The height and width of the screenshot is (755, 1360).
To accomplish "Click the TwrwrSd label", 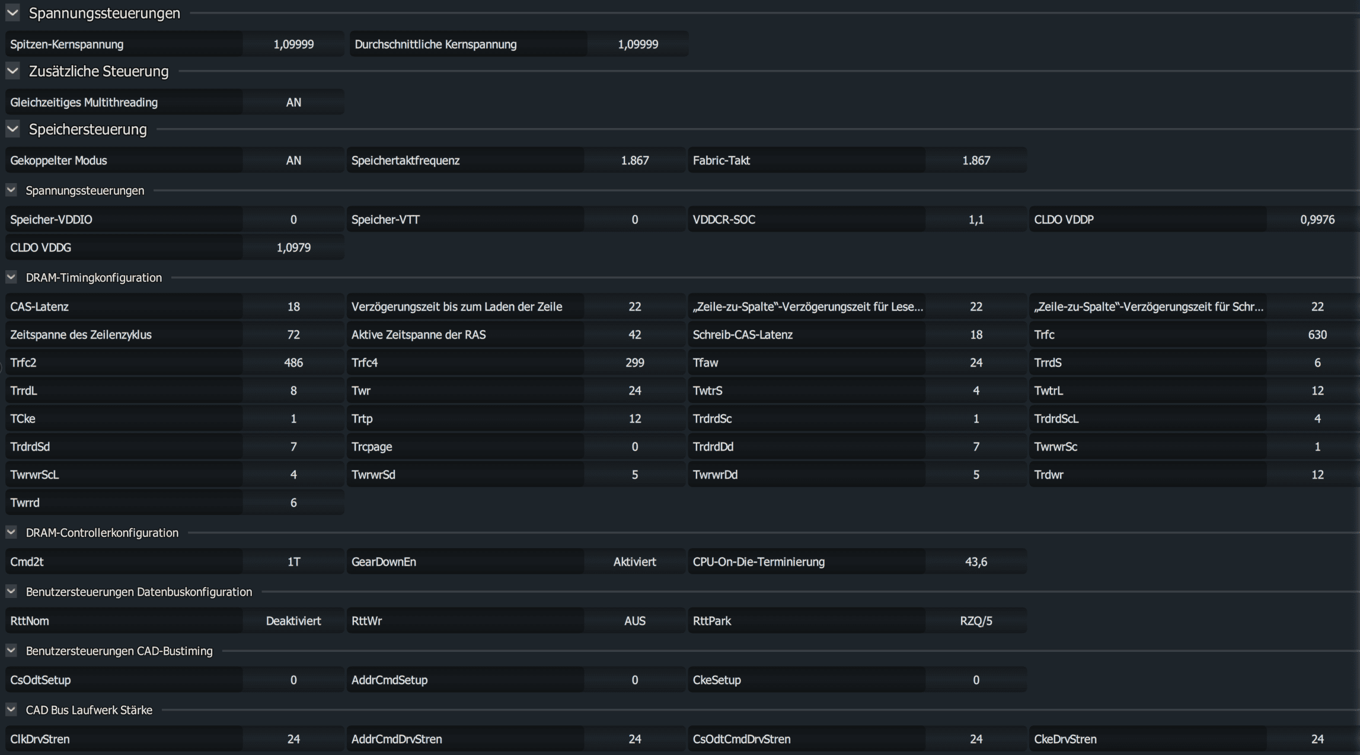I will (x=373, y=474).
